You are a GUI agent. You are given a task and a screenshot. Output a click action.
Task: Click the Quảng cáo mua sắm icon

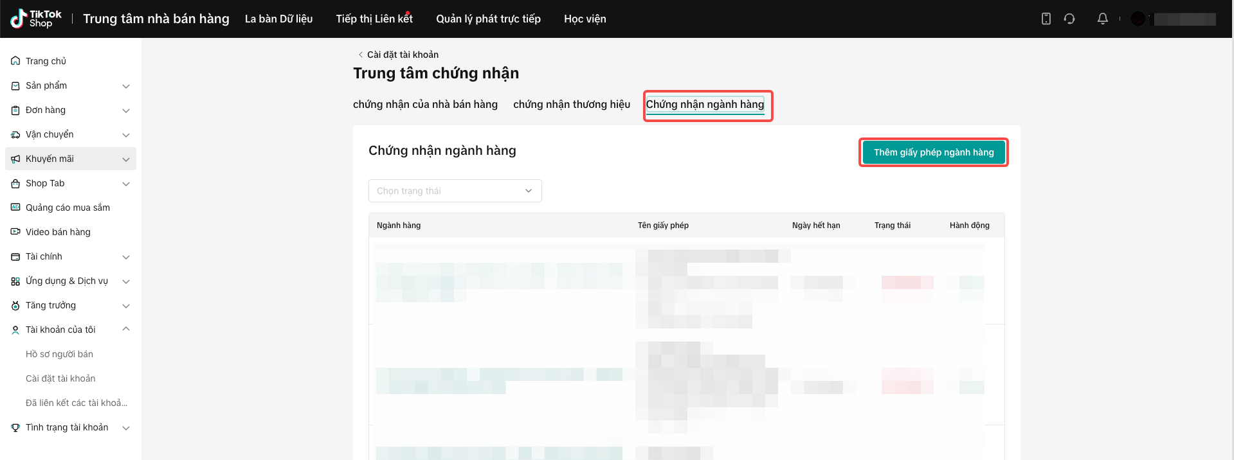15,208
